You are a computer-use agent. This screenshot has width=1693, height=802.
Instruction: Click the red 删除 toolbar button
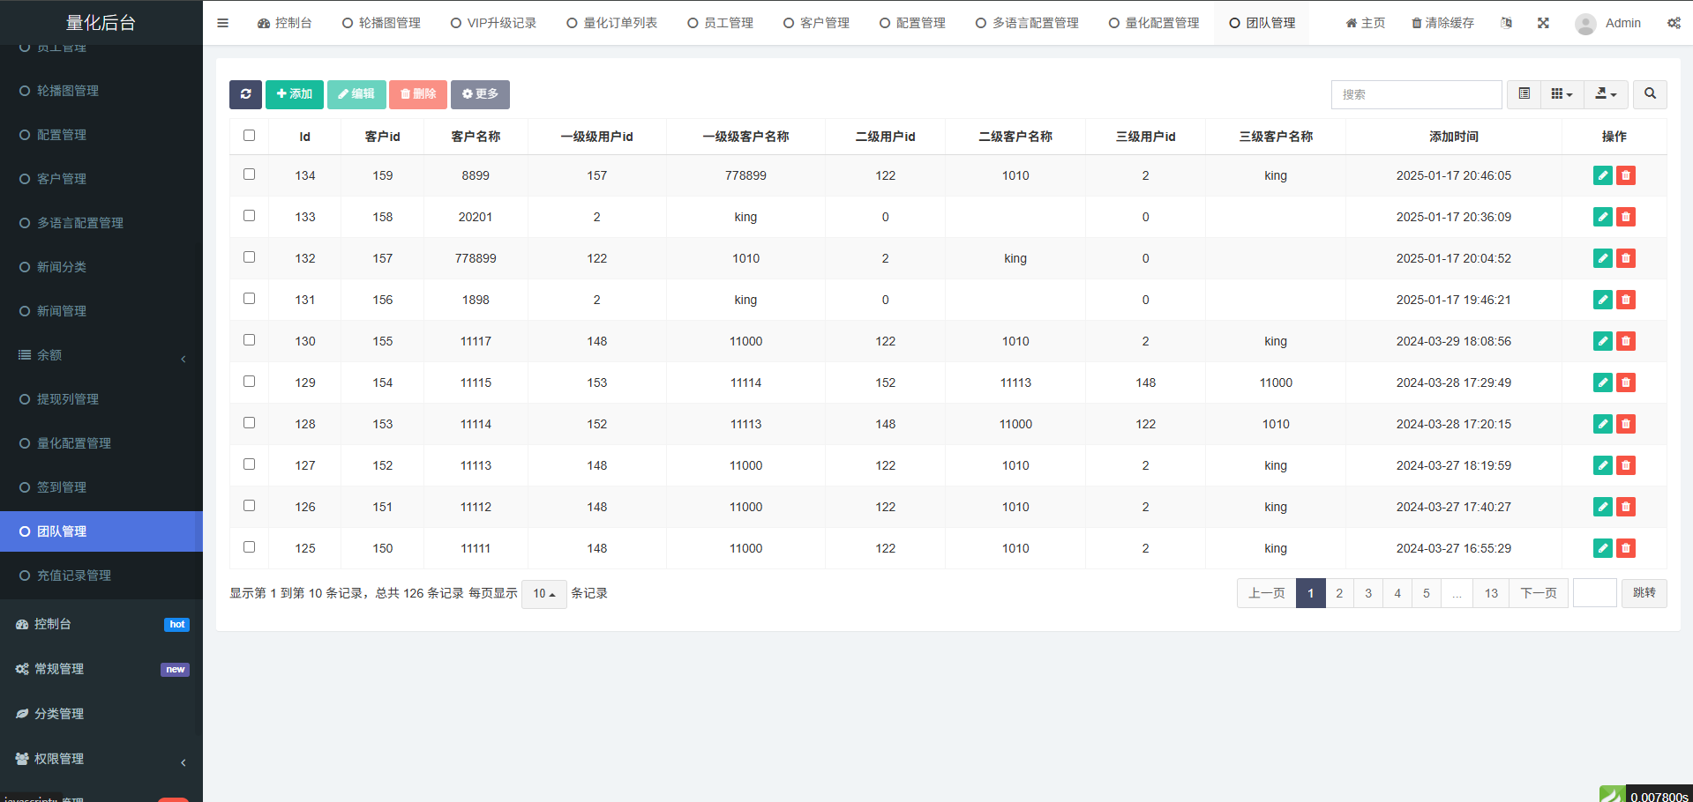418,94
